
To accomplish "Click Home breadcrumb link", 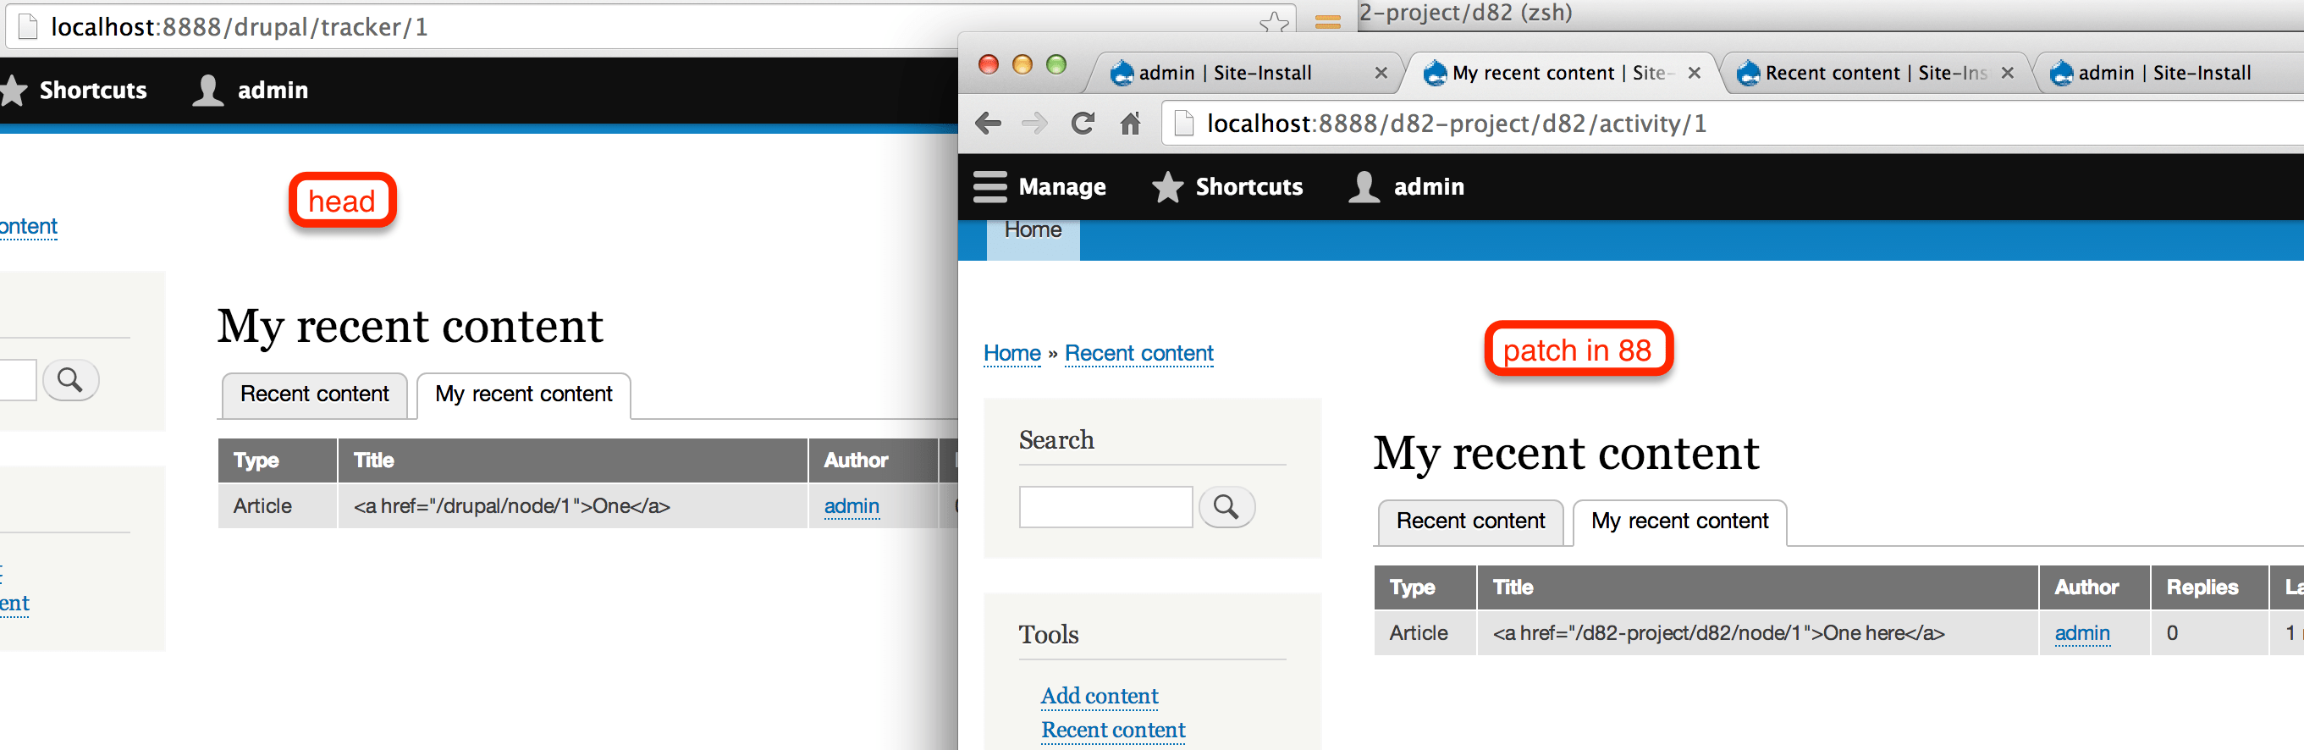I will click(1011, 354).
